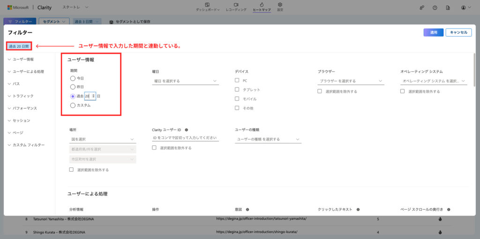The height and width of the screenshot is (239, 480).
Task: Select the カスタム period radio button
Action: (73, 105)
